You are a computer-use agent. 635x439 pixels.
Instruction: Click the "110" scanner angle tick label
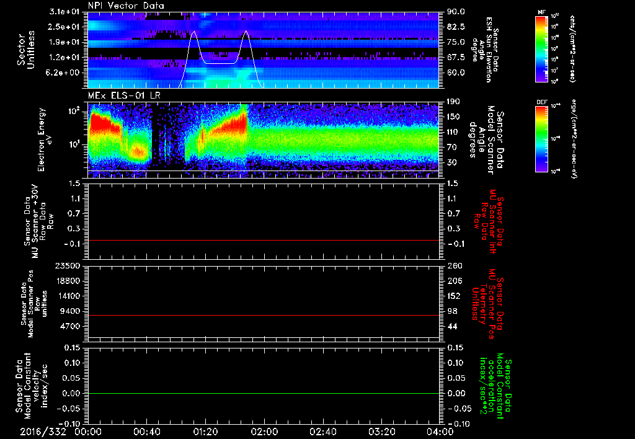[x=453, y=132]
